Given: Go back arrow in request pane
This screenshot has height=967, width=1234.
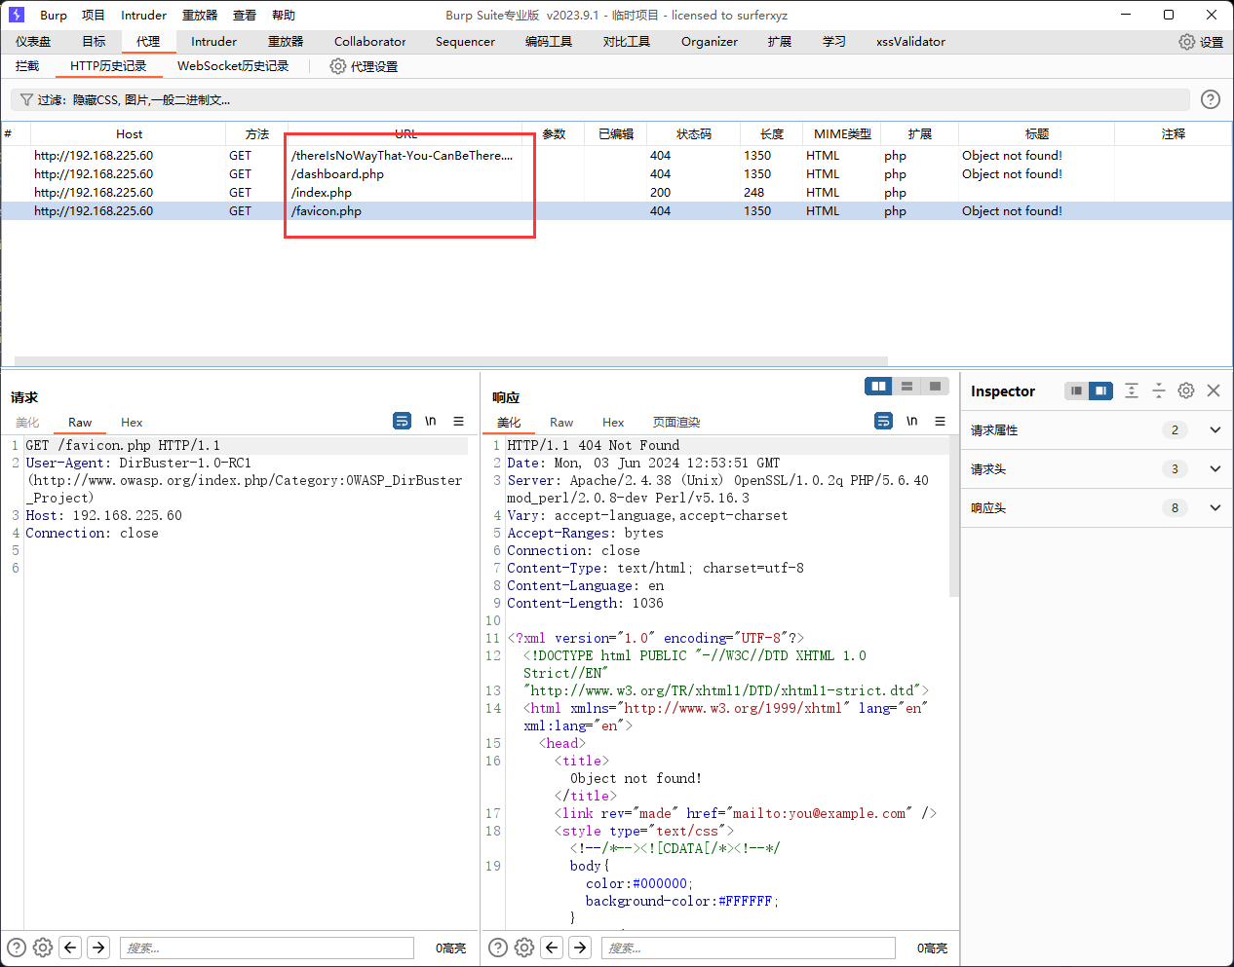Looking at the screenshot, I should [70, 947].
